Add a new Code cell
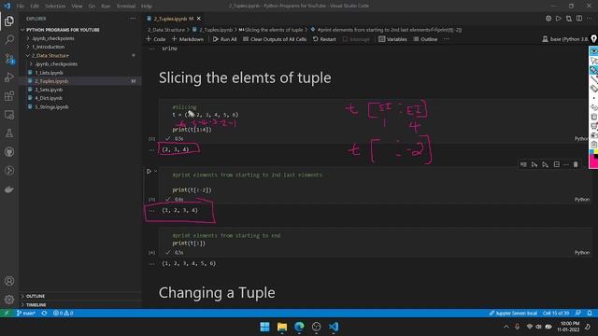This screenshot has height=336, width=598. click(156, 39)
